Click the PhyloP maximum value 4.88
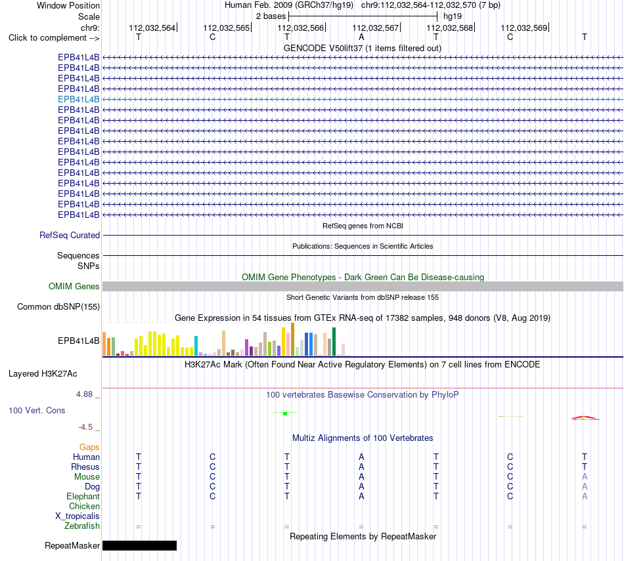 tap(84, 394)
